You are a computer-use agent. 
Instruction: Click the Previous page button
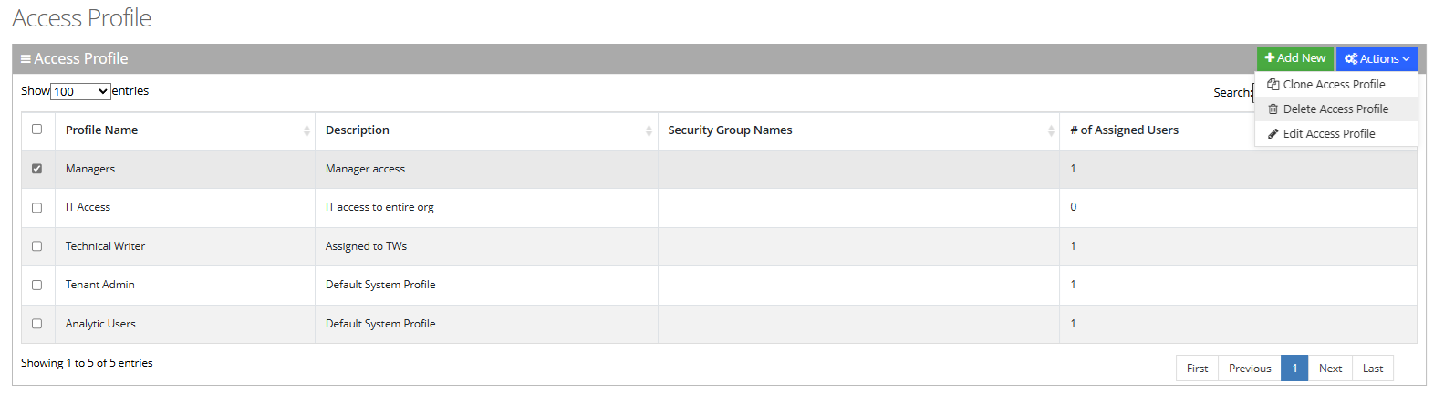1249,369
